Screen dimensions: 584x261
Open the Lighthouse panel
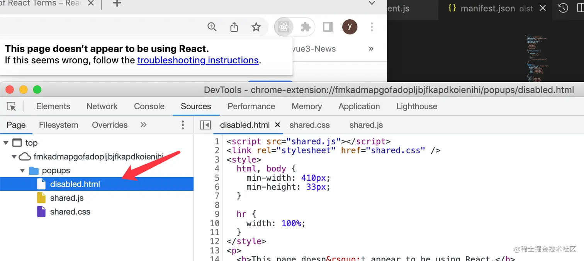417,107
